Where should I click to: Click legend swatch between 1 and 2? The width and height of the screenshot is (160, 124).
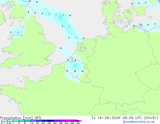pyautogui.click(x=16, y=121)
